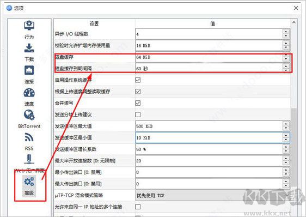The width and height of the screenshot is (306, 217).
Task: Select the 磁盘缓存 row label
Action: (x=64, y=57)
